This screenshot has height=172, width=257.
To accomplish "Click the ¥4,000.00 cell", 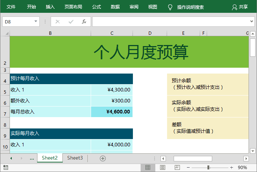I will click(112, 145).
